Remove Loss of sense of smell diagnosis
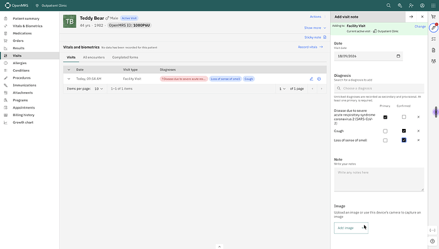Image resolution: width=439 pixels, height=249 pixels. coord(418,140)
